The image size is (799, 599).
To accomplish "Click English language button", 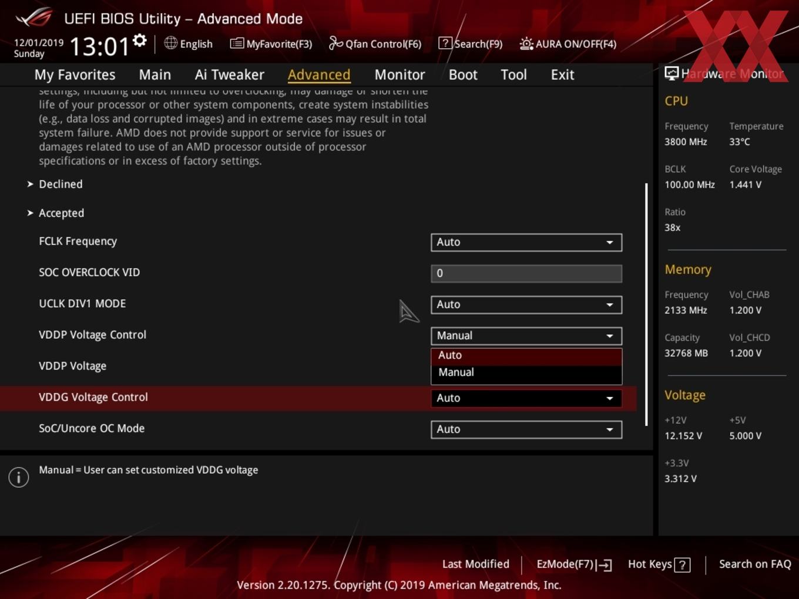I will pos(189,43).
